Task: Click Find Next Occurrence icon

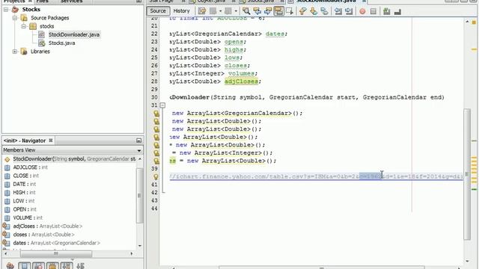Action: pos(268,11)
